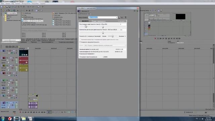The width and height of the screenshot is (215, 121).
Task: Arm record on the red audio track
Action: tap(12, 60)
